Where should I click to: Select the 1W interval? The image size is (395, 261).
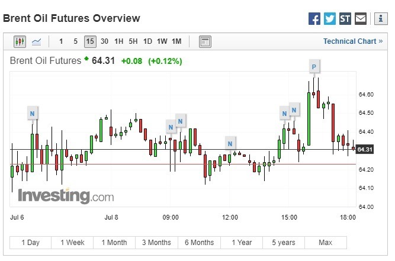click(162, 41)
